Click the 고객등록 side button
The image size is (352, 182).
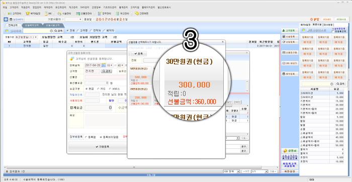click(x=290, y=30)
